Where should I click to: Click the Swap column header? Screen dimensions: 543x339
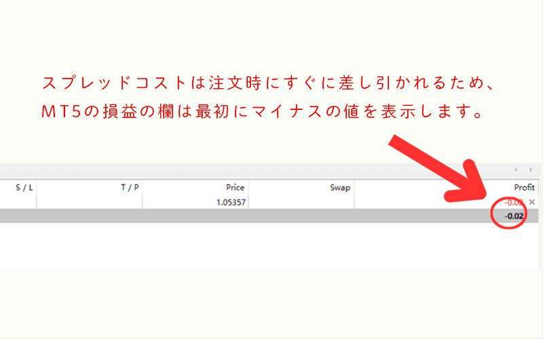click(x=340, y=187)
